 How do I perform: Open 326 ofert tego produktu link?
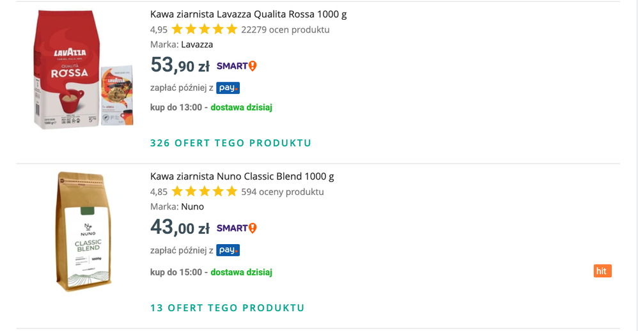(230, 143)
